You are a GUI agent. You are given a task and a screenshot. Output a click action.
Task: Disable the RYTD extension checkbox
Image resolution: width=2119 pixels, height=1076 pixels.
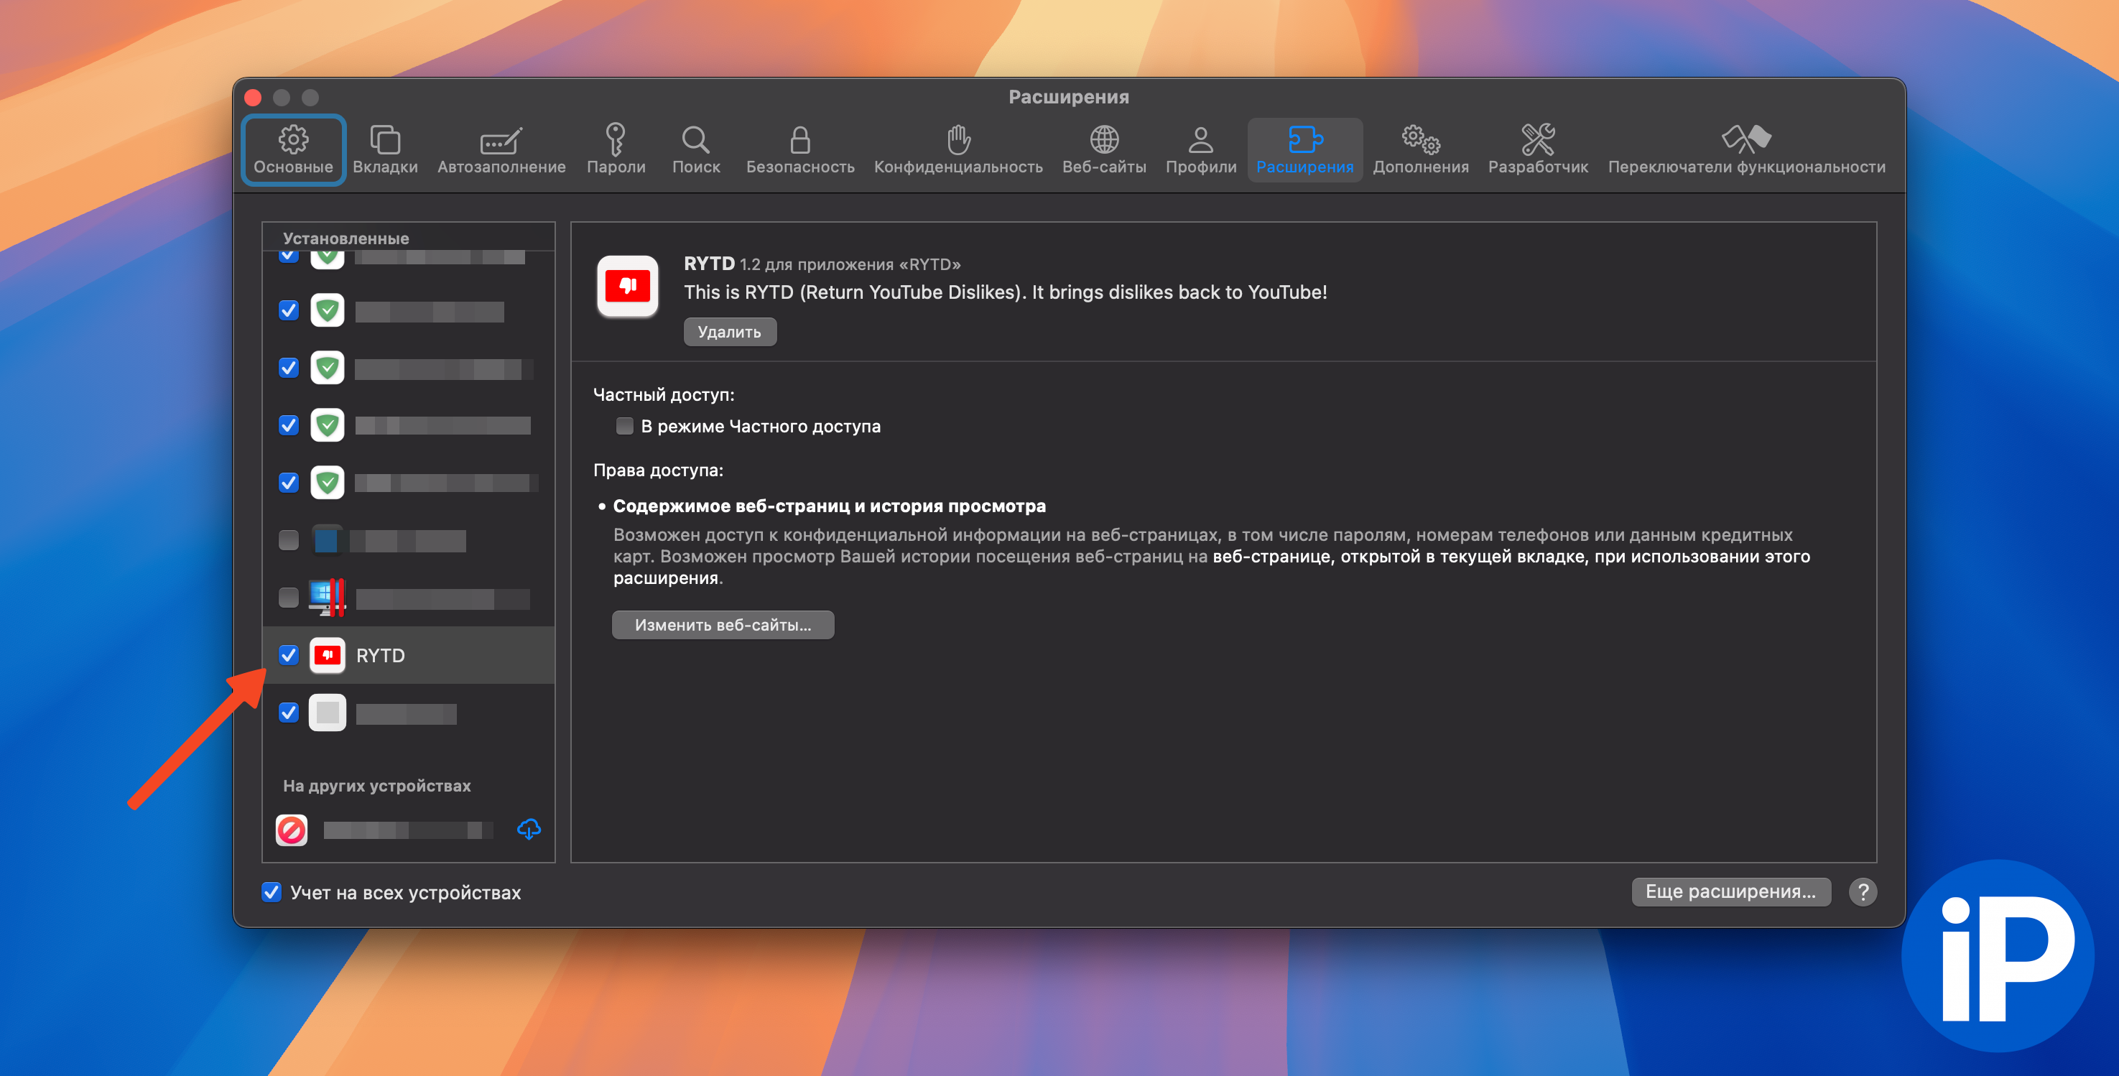289,655
